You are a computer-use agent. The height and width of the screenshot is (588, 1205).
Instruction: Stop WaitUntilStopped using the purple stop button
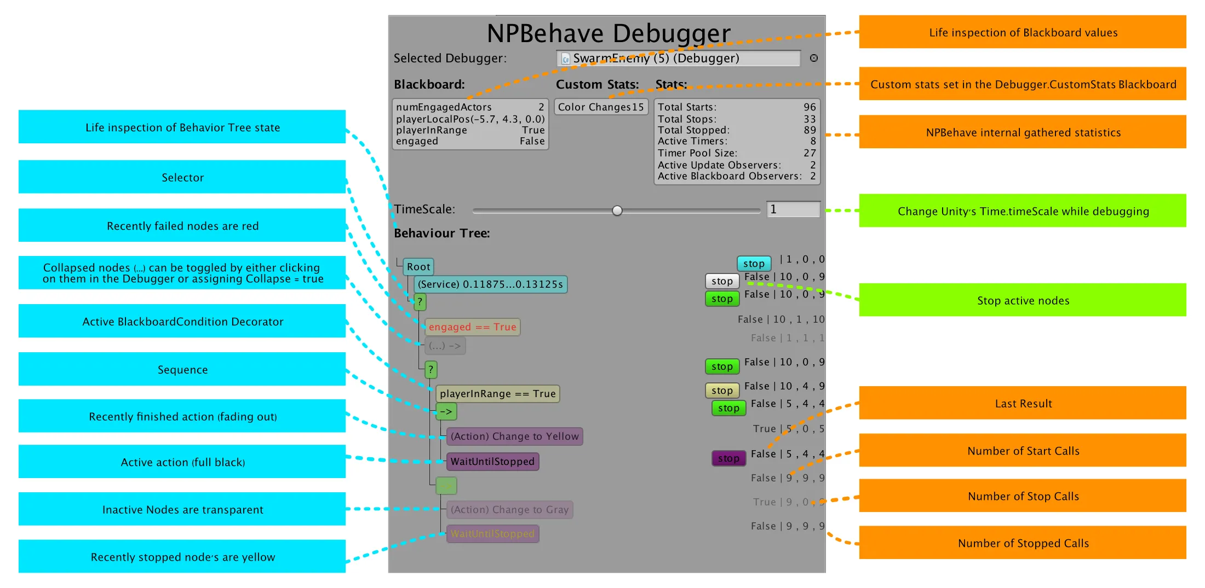click(x=729, y=458)
